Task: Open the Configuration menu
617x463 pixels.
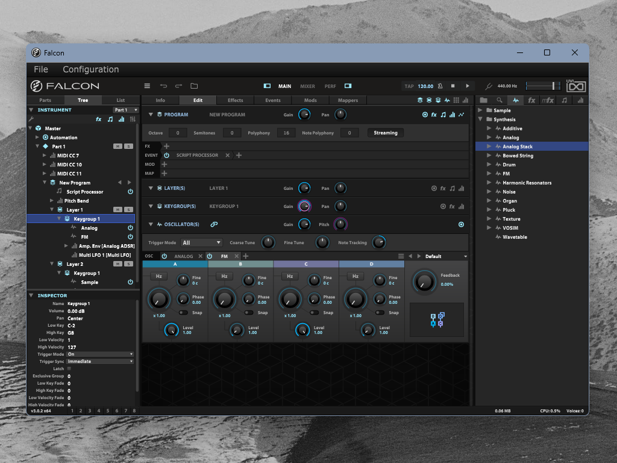Action: tap(90, 69)
